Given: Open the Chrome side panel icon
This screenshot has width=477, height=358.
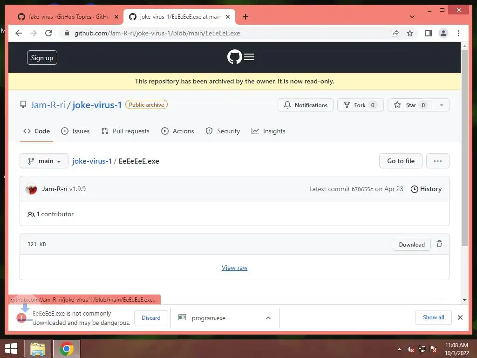Looking at the screenshot, I should click(x=429, y=33).
